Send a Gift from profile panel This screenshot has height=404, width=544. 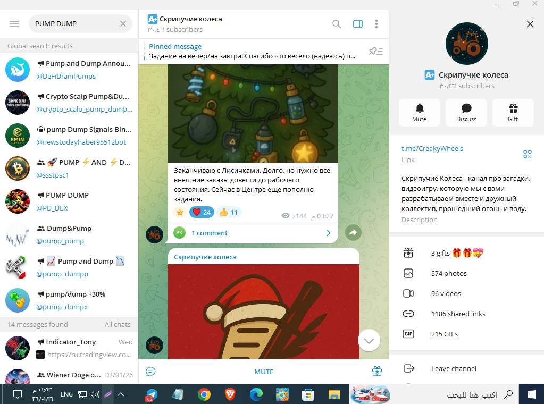tap(513, 112)
